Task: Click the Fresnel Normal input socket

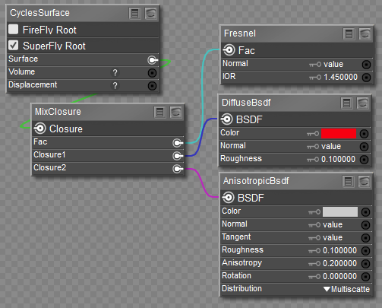Action: 366,65
